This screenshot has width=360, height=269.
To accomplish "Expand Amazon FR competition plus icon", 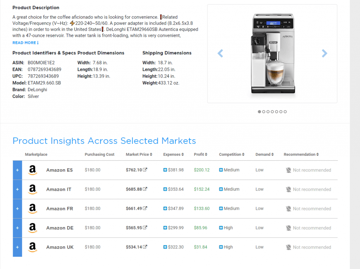I will 221,208.
